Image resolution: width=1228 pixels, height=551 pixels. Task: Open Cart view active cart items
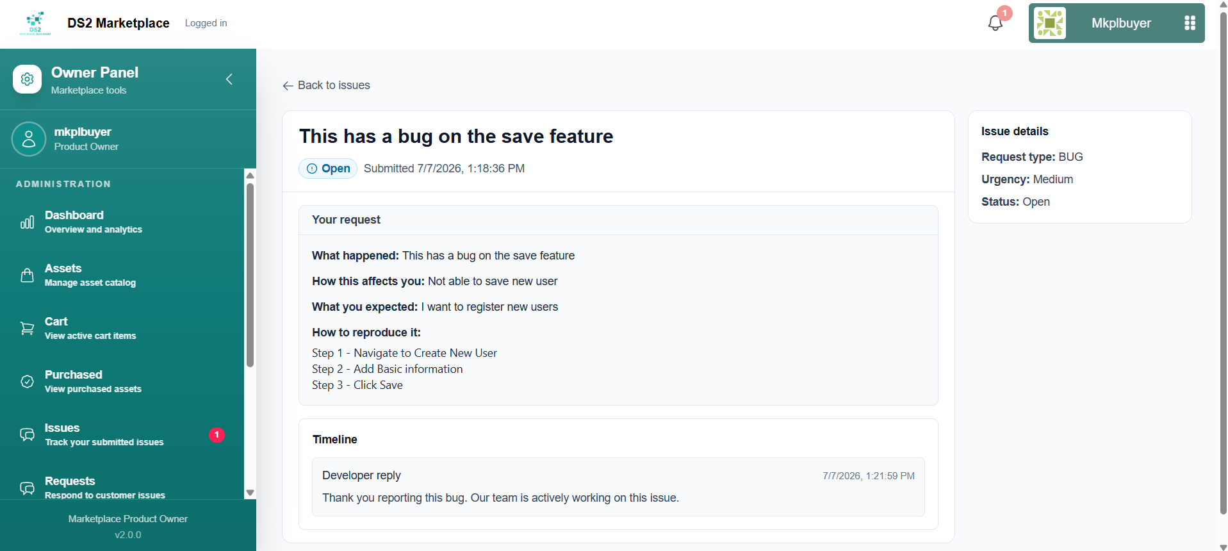pyautogui.click(x=122, y=328)
